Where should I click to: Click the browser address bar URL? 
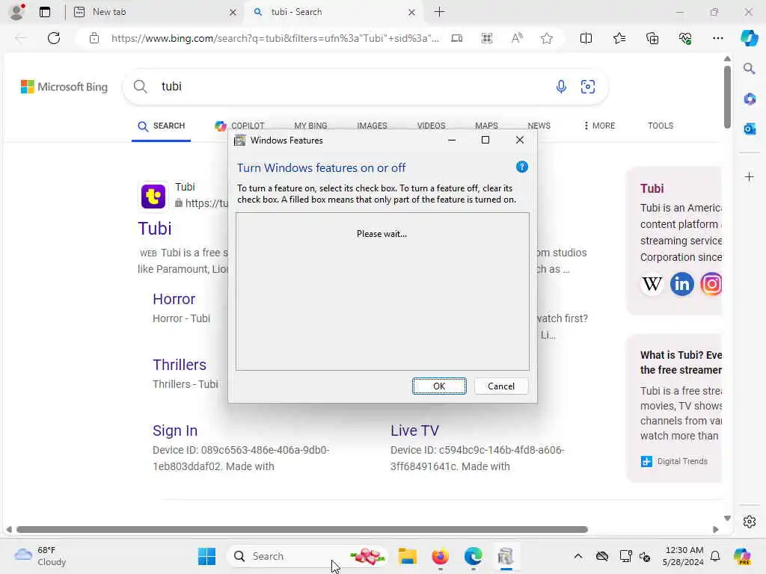click(x=275, y=38)
